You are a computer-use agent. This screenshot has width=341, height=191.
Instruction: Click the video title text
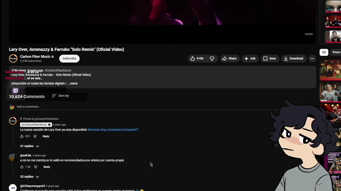tap(66, 49)
